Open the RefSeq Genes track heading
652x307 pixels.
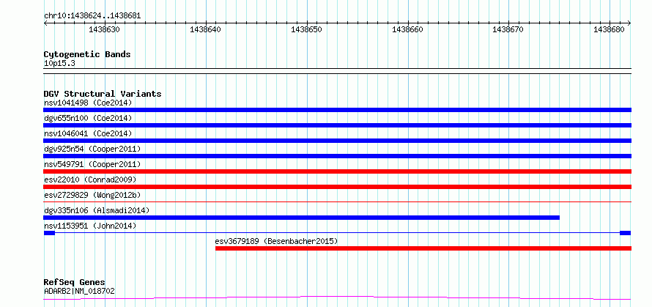pyautogui.click(x=74, y=283)
